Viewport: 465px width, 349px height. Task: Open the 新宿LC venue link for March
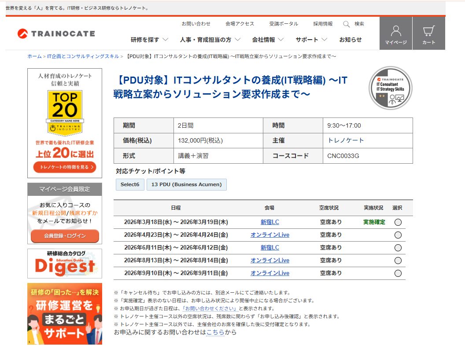(x=269, y=222)
